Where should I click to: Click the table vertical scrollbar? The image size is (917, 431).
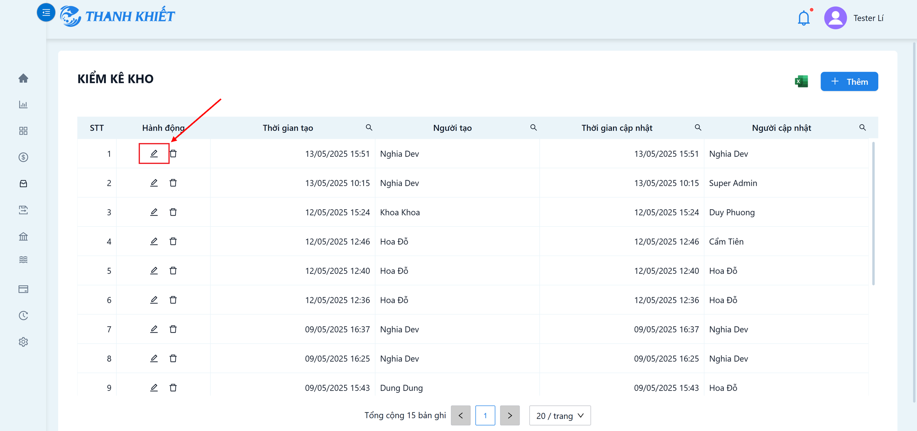(x=873, y=213)
